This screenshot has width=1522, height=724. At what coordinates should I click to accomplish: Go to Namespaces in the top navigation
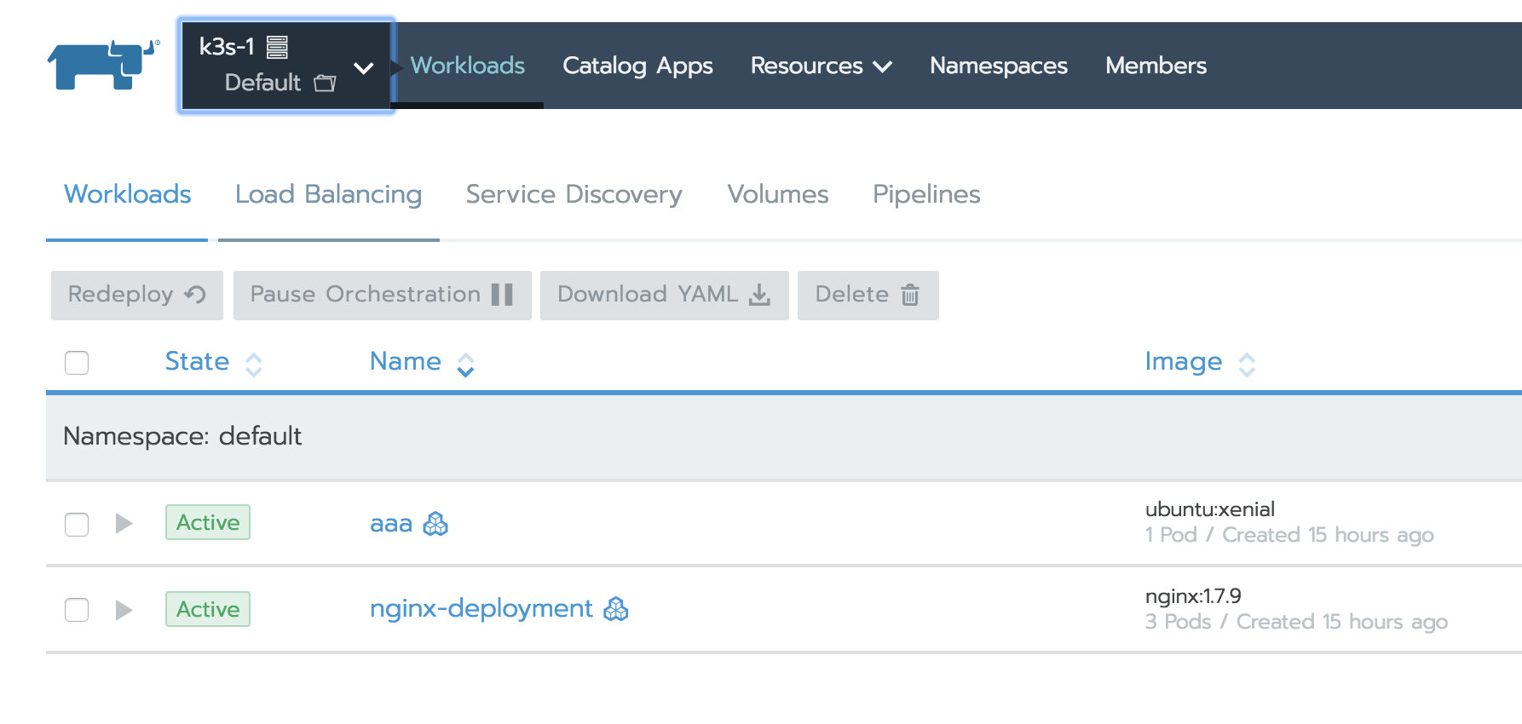point(998,66)
